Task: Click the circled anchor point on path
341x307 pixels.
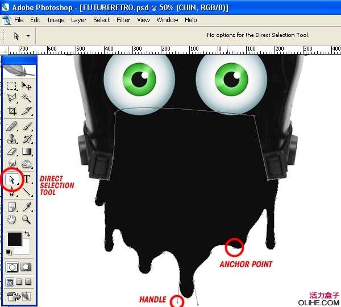Action: (234, 247)
